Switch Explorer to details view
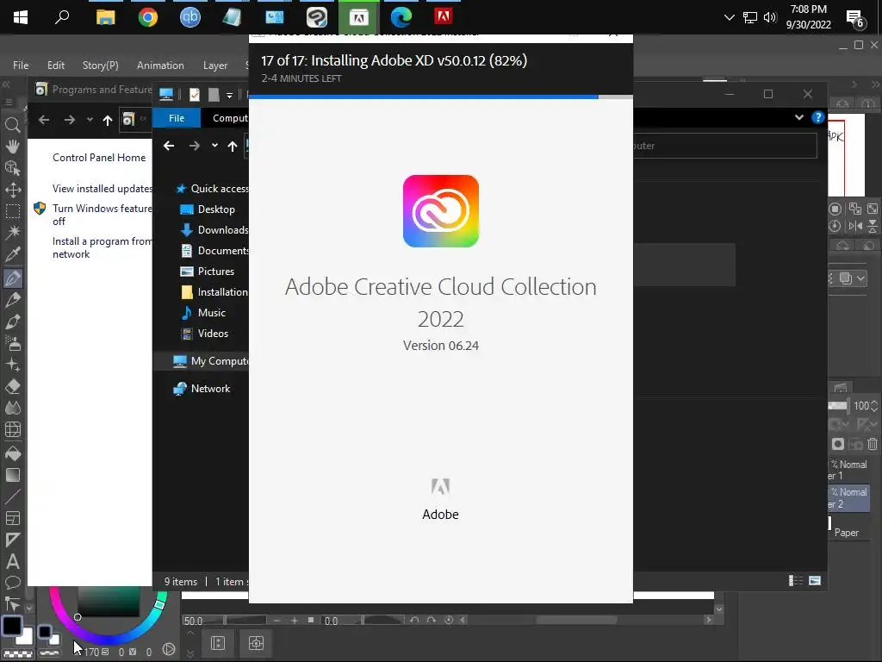 click(x=795, y=580)
